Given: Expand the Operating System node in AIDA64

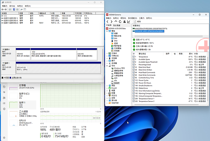Looking at the screenshot, I should (x=107, y=56).
